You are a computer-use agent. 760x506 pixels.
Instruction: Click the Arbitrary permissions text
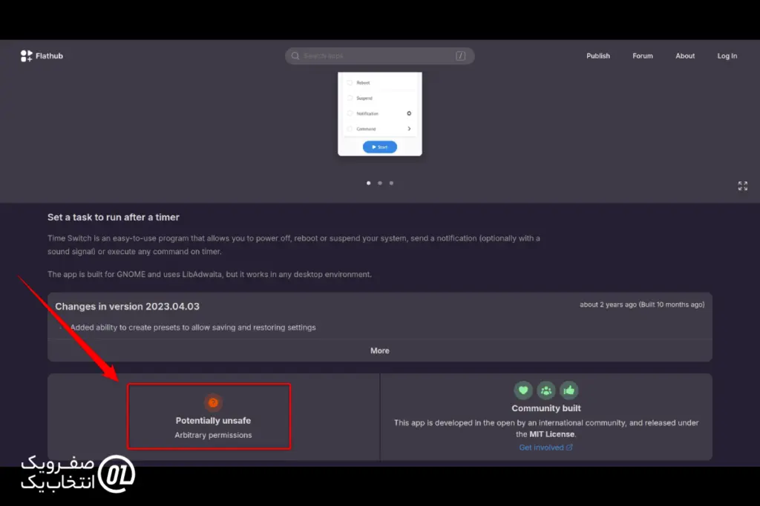[x=213, y=436]
